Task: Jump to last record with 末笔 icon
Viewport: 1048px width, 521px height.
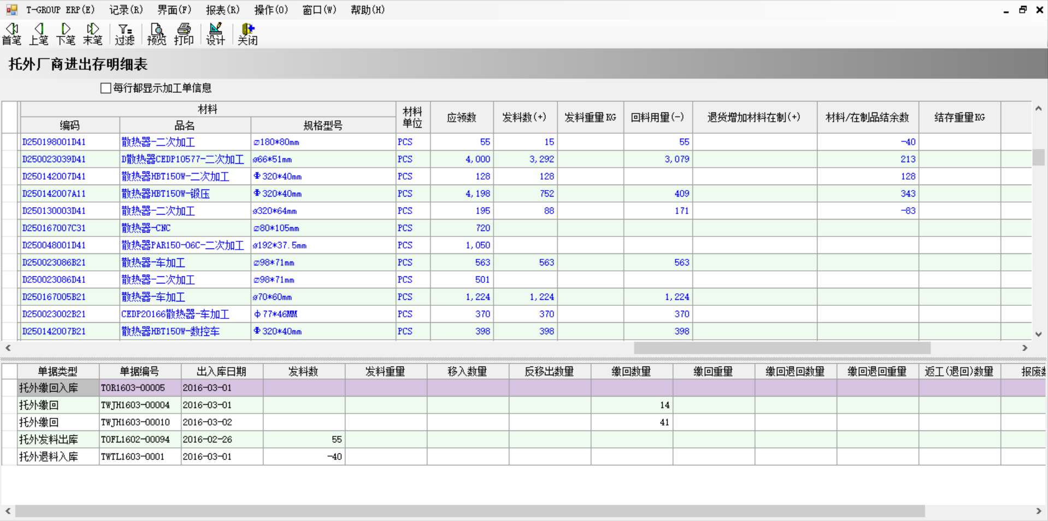Action: [x=93, y=34]
